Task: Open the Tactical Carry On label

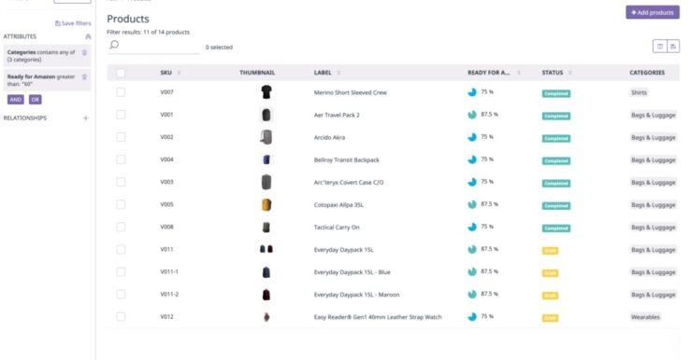Action: 337,228
